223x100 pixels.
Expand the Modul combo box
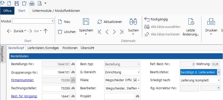(52, 21)
